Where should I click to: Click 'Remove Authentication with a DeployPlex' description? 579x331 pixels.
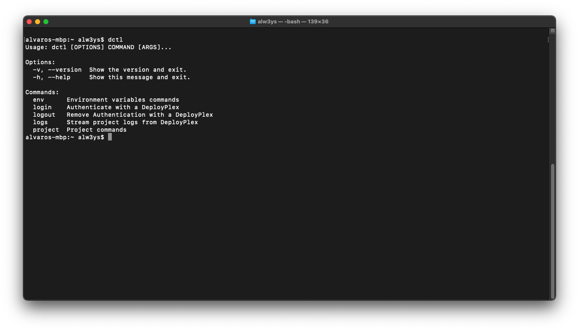click(140, 115)
